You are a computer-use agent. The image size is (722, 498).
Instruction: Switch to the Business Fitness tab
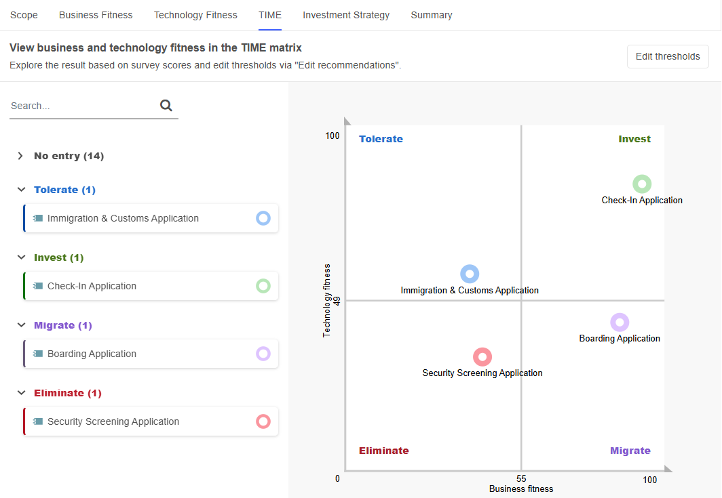click(96, 15)
